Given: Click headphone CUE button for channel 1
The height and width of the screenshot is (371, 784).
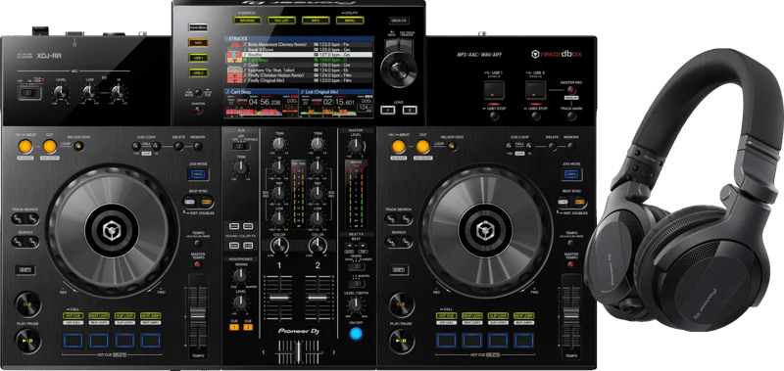Looking at the screenshot, I should (234, 328).
